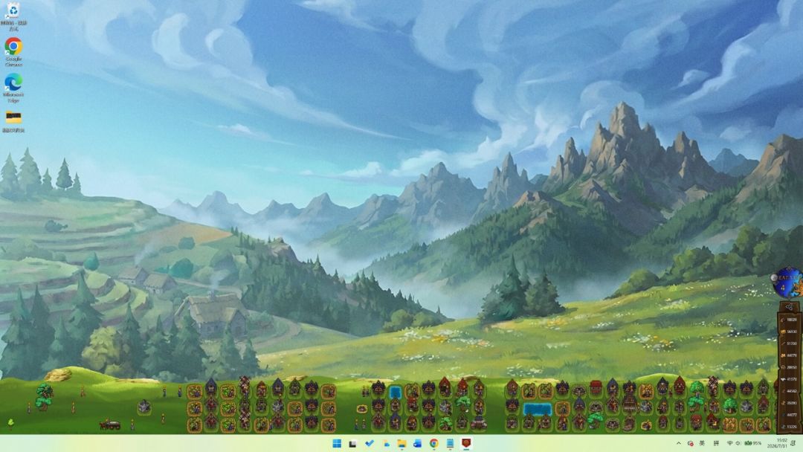Viewport: 803px width, 452px height.
Task: Launch Microsoft To Do checkmark icon
Action: click(x=370, y=443)
